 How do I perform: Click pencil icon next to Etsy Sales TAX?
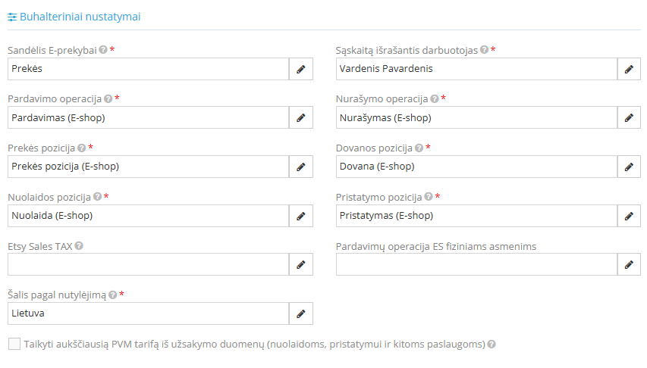(300, 264)
